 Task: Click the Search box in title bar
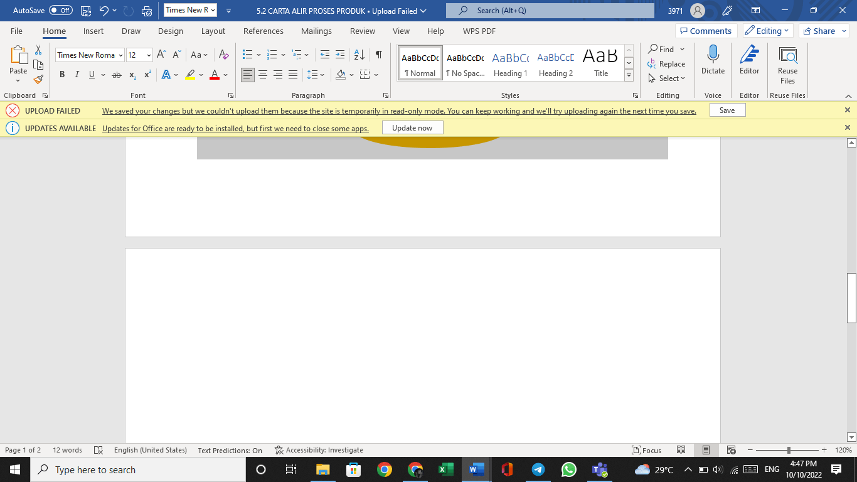click(550, 11)
